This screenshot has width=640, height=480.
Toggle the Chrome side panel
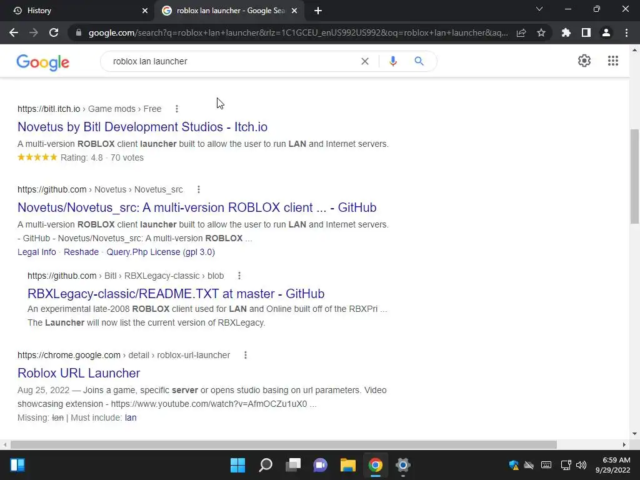[586, 32]
